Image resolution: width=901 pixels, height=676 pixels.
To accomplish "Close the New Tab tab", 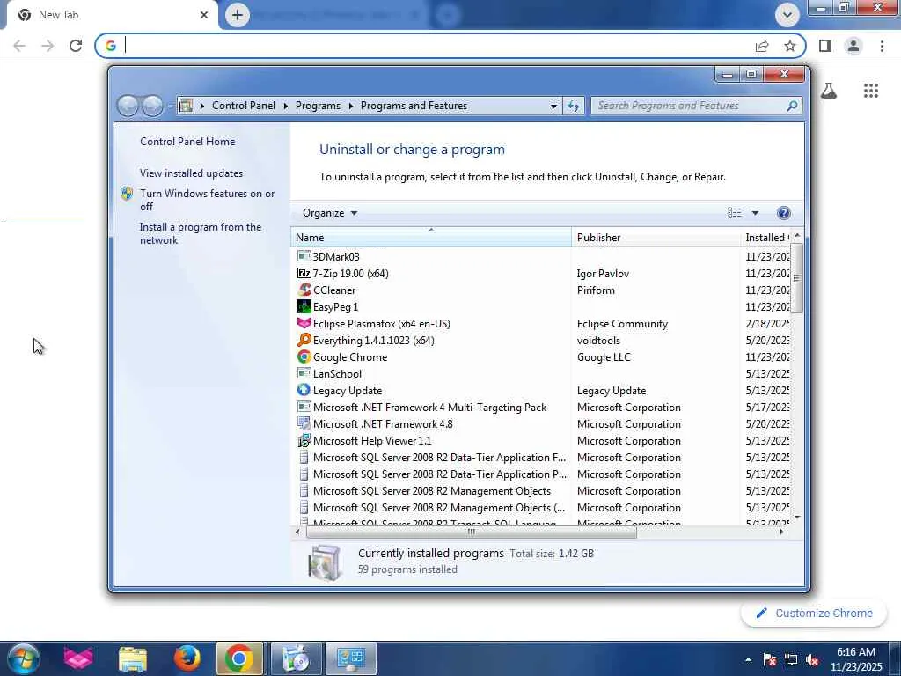I will click(203, 15).
